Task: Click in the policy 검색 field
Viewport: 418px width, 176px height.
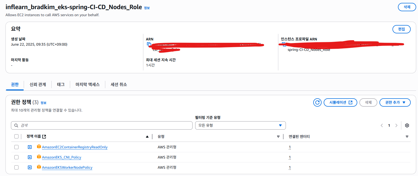Action: click(102, 125)
